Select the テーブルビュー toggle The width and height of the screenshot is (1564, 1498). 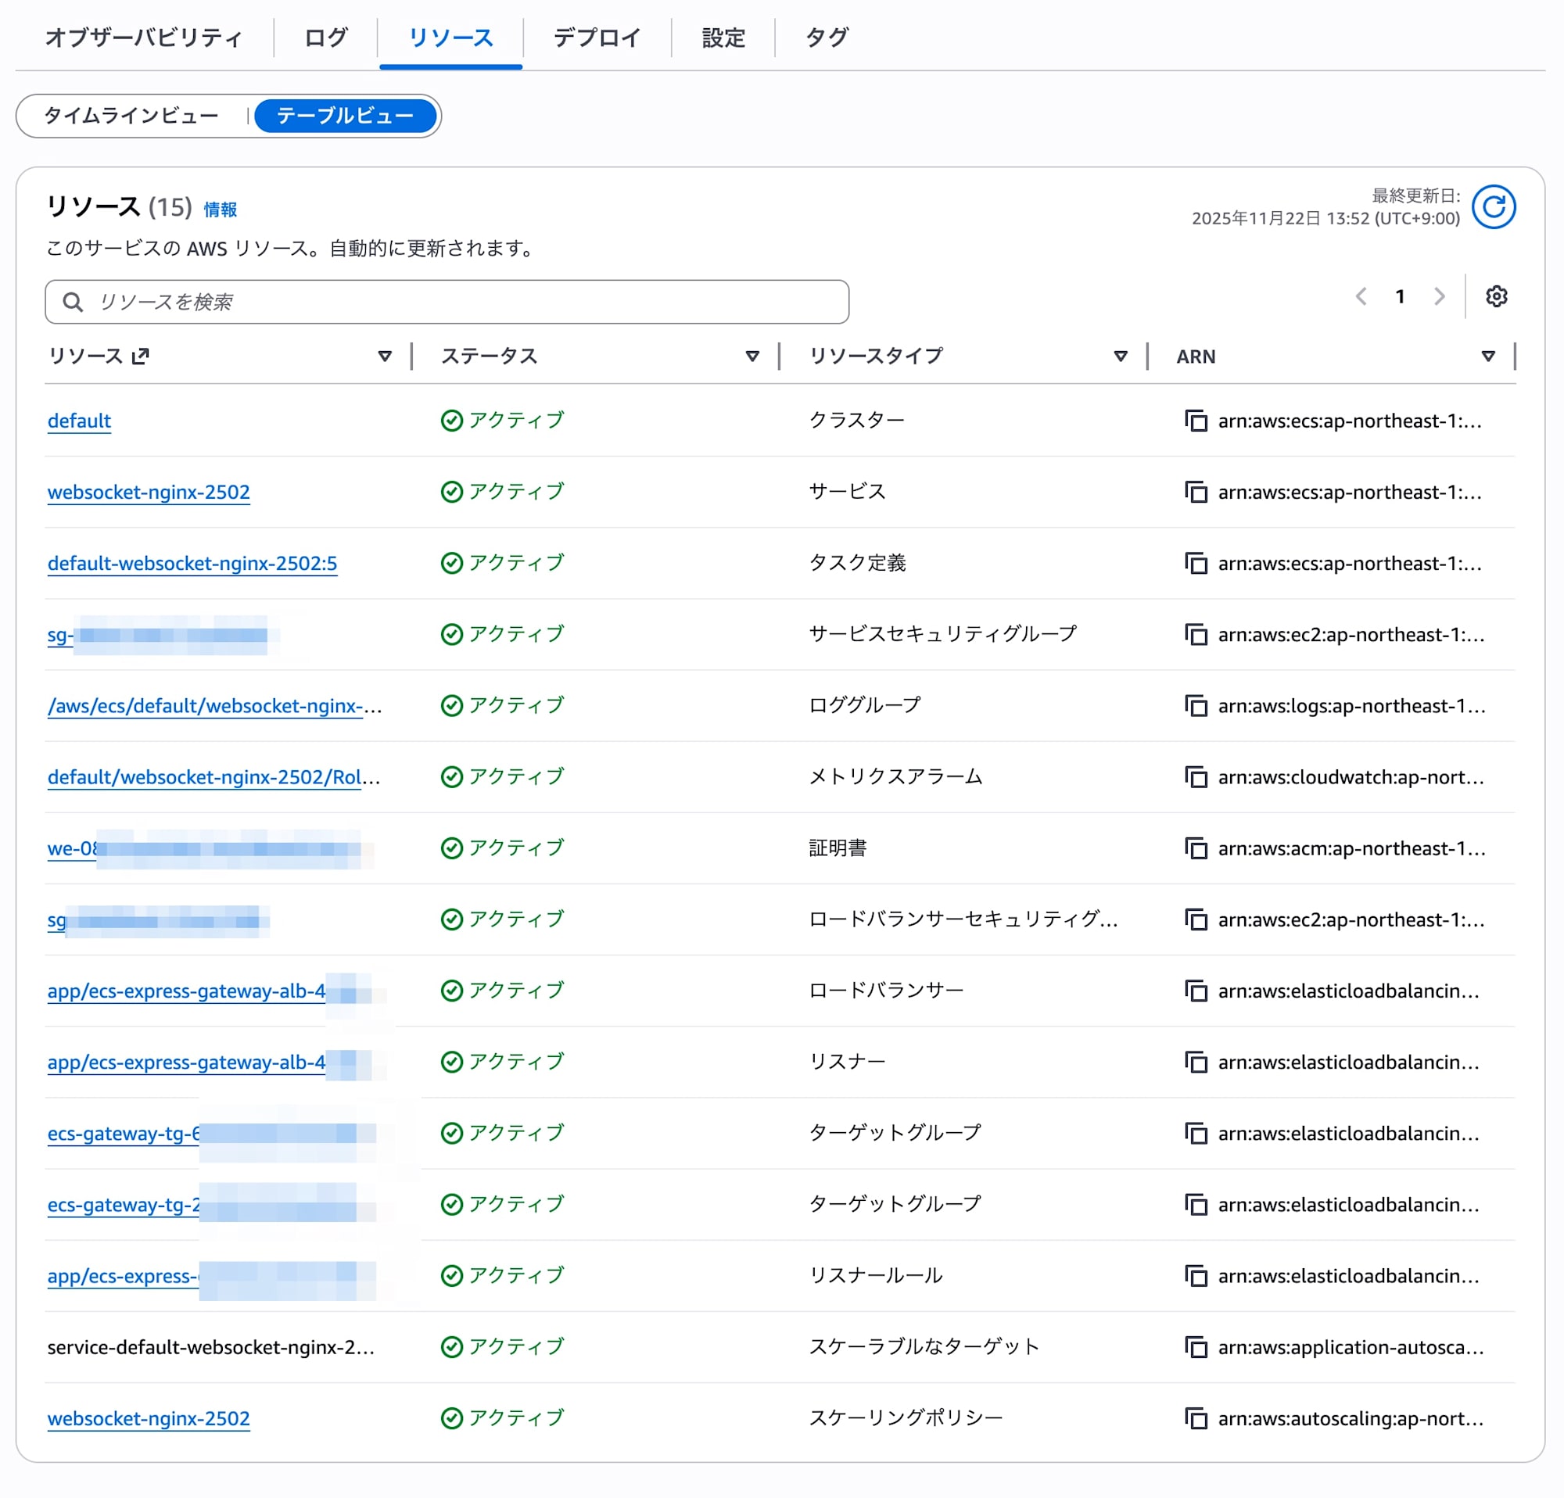345,115
